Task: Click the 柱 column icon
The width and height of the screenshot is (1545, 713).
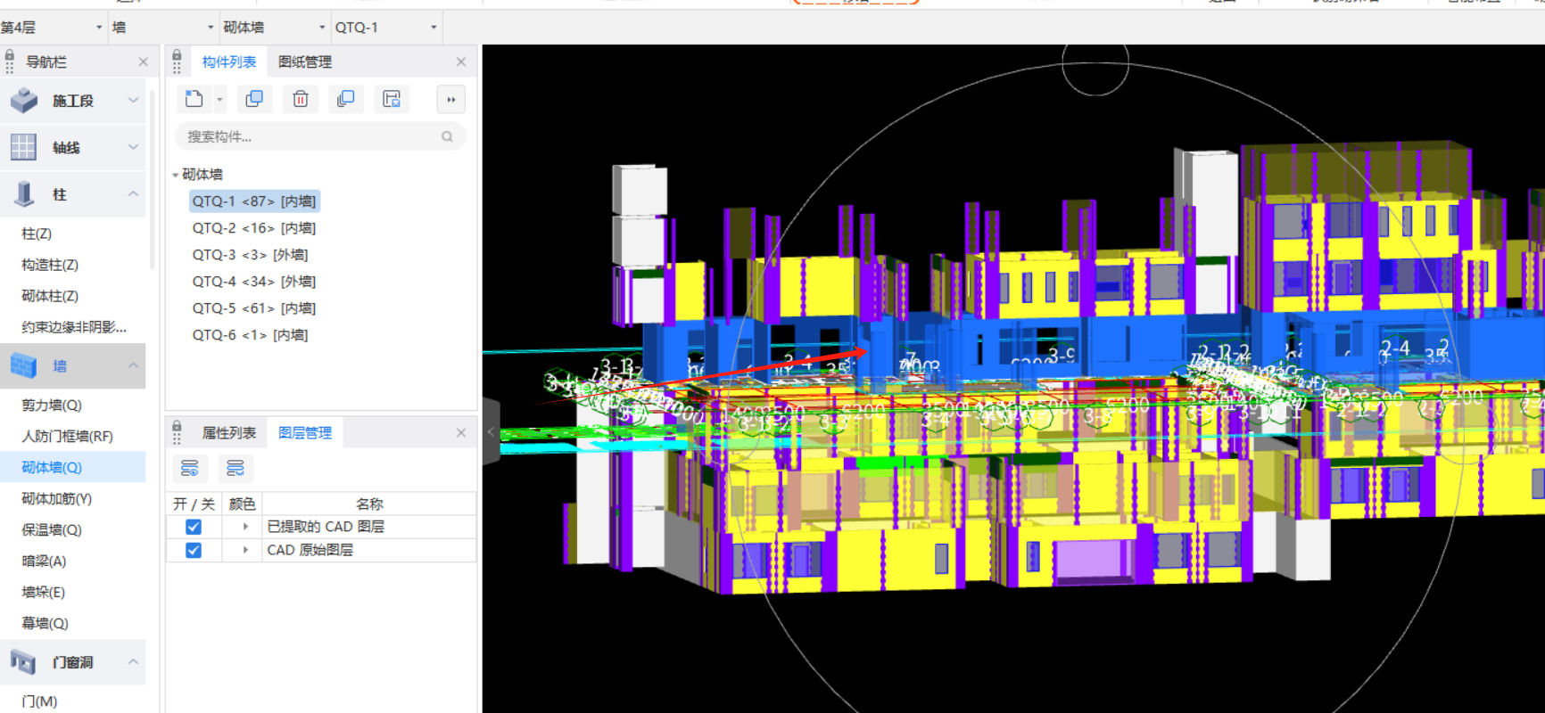Action: click(x=24, y=194)
